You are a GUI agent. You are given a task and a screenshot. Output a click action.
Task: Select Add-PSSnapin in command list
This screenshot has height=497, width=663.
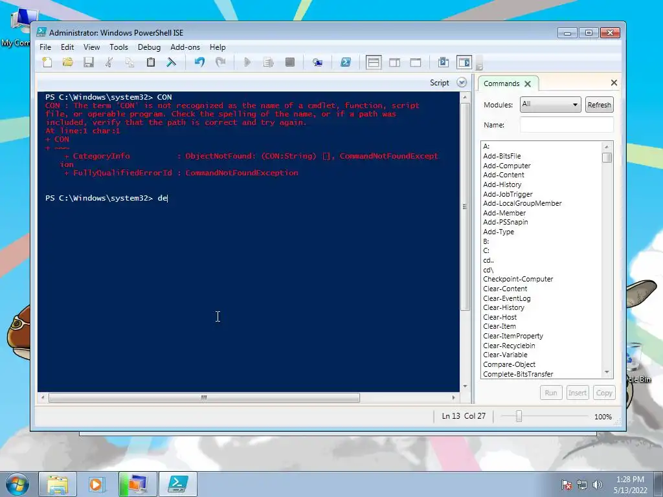click(505, 222)
